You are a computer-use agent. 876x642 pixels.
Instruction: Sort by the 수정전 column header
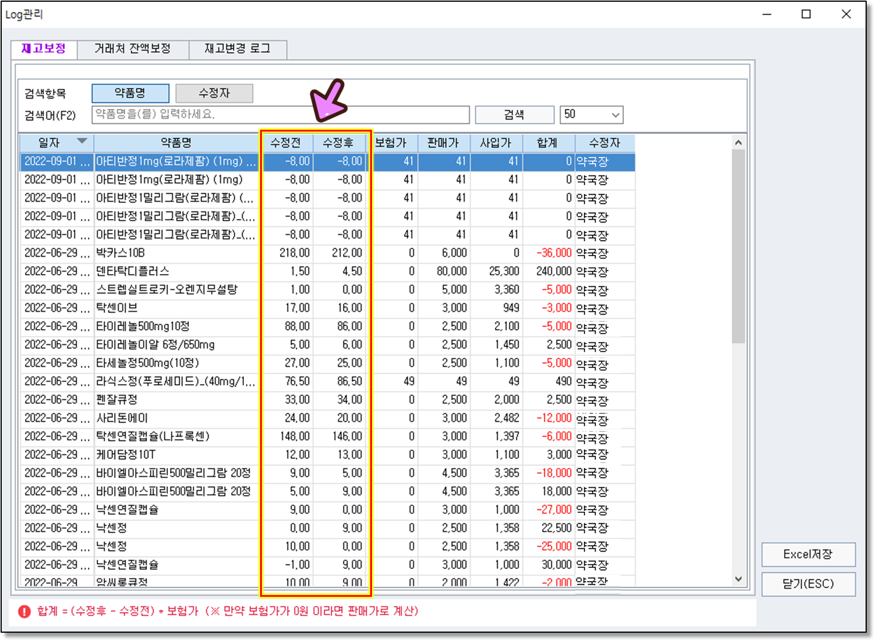[286, 143]
